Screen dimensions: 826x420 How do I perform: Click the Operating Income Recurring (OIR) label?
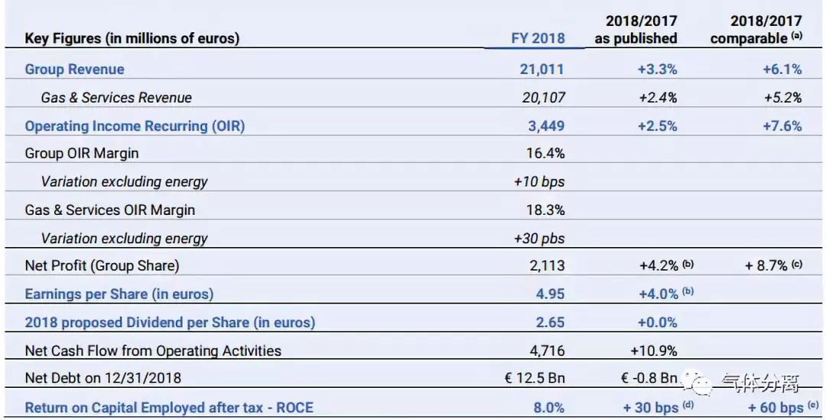(135, 125)
